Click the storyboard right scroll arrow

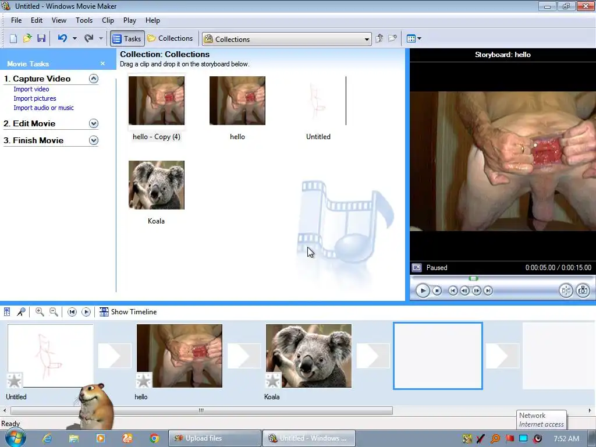click(590, 410)
